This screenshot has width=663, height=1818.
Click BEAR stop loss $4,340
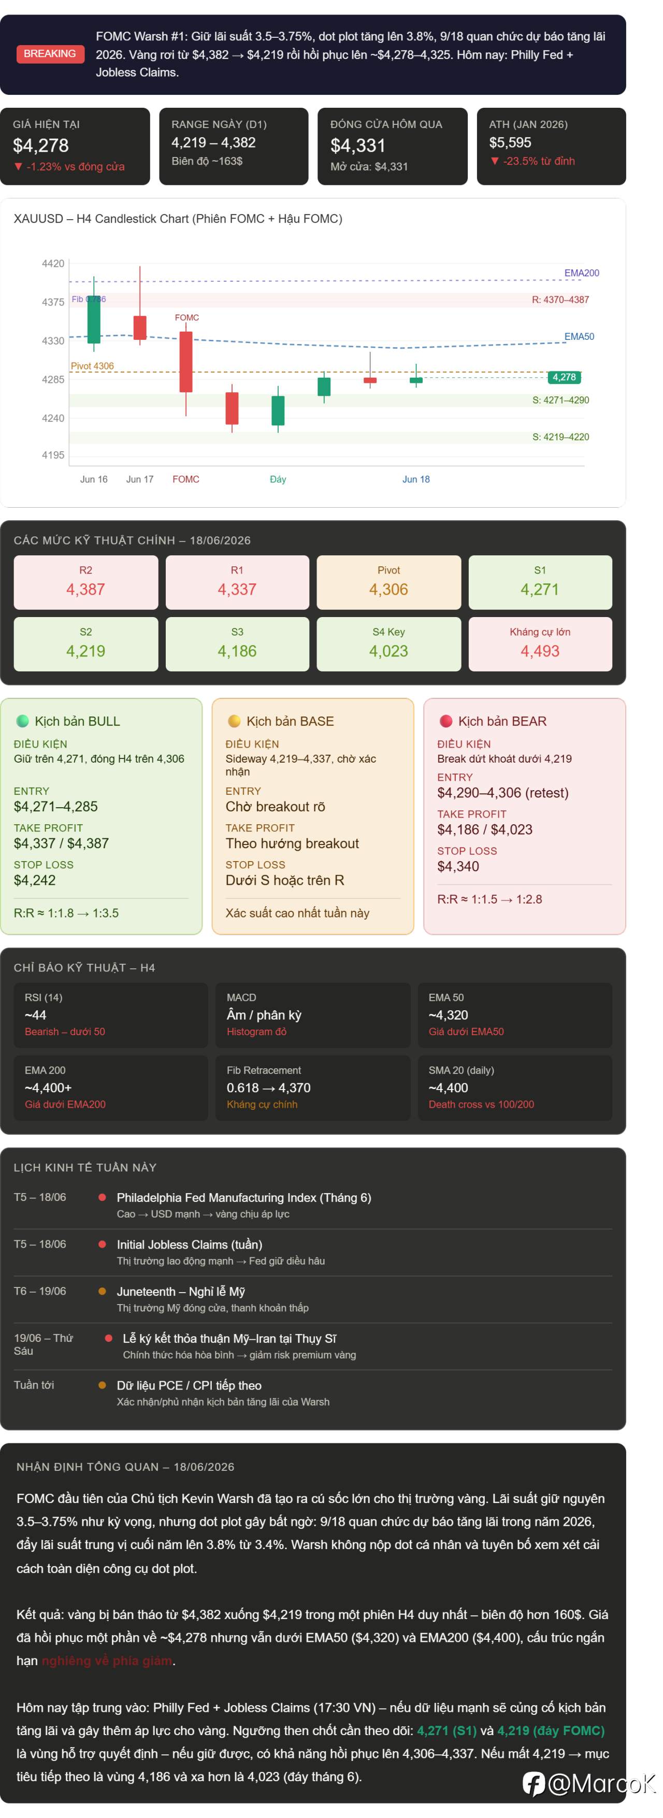(x=458, y=866)
